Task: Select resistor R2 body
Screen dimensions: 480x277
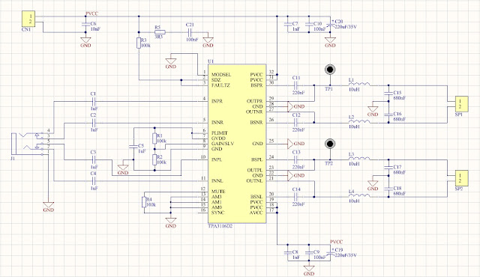Action: click(155, 159)
